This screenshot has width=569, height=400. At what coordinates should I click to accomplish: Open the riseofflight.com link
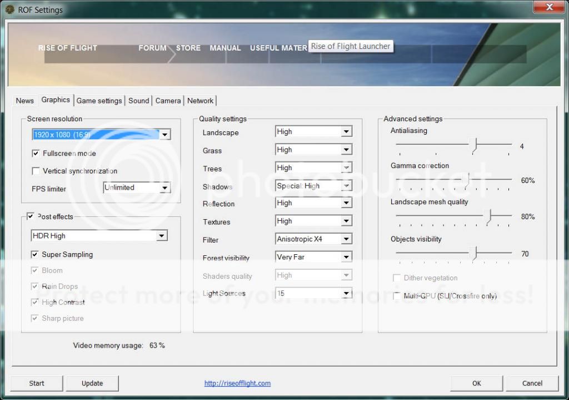click(237, 383)
